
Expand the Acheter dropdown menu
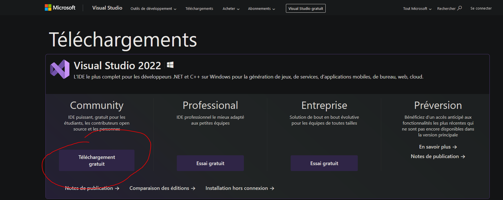pyautogui.click(x=231, y=9)
